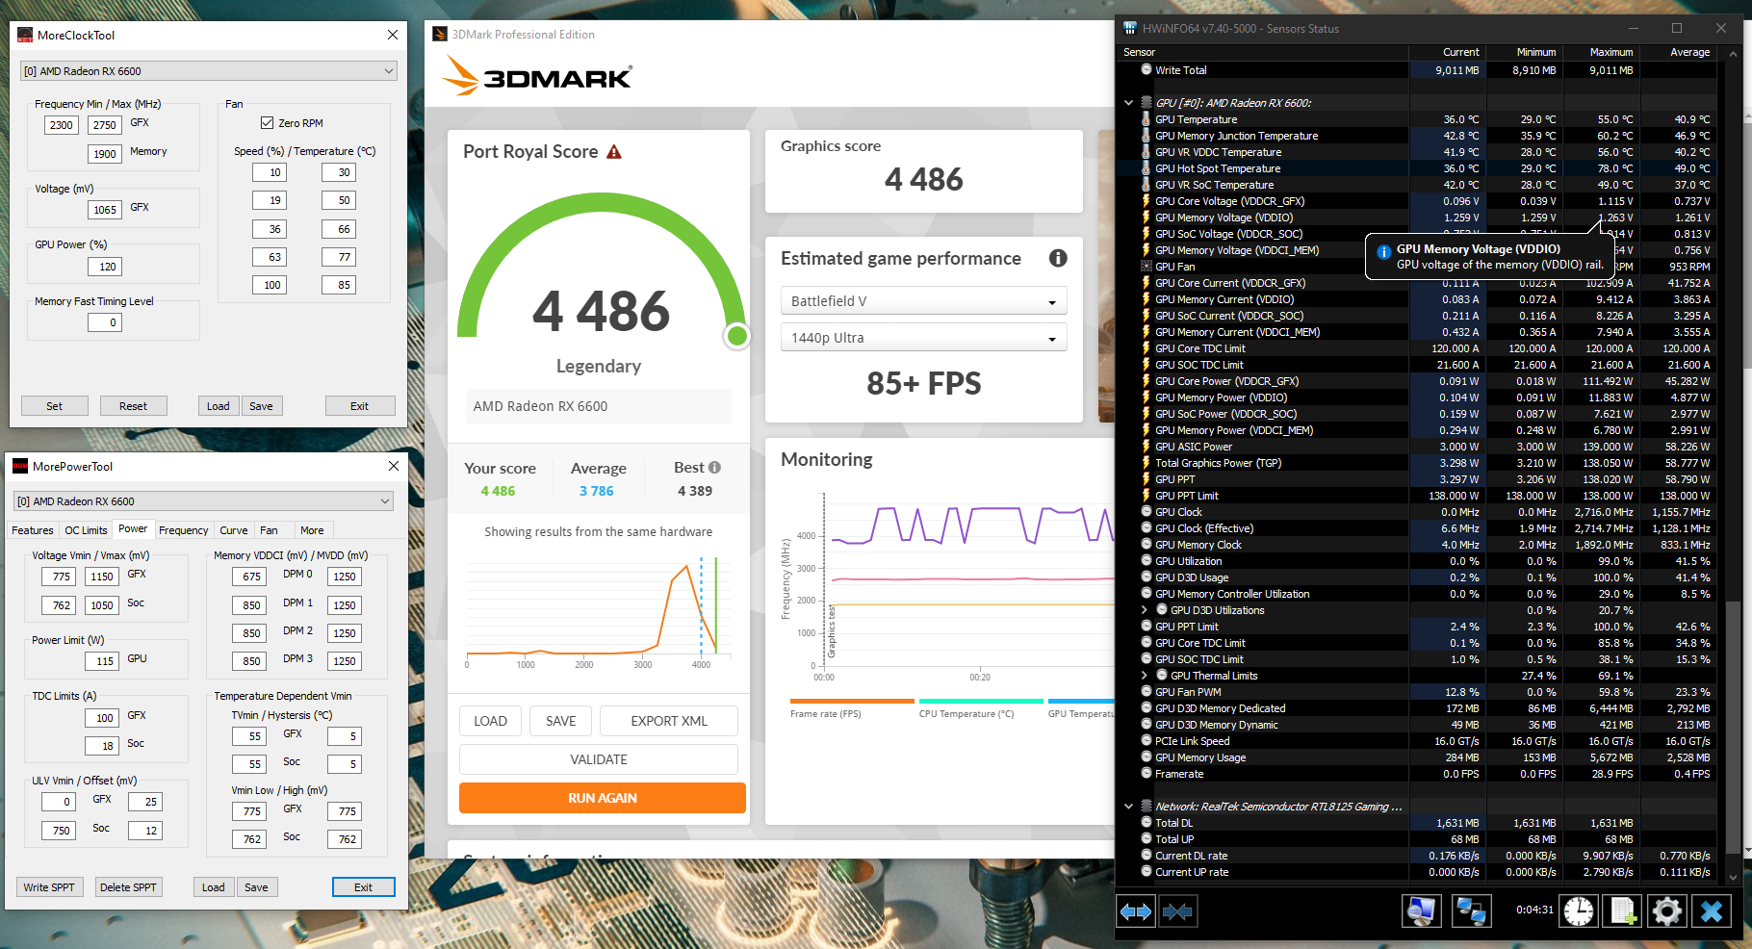Open MorePowerTool GPU selection dropdown
This screenshot has height=949, width=1752.
pyautogui.click(x=203, y=501)
